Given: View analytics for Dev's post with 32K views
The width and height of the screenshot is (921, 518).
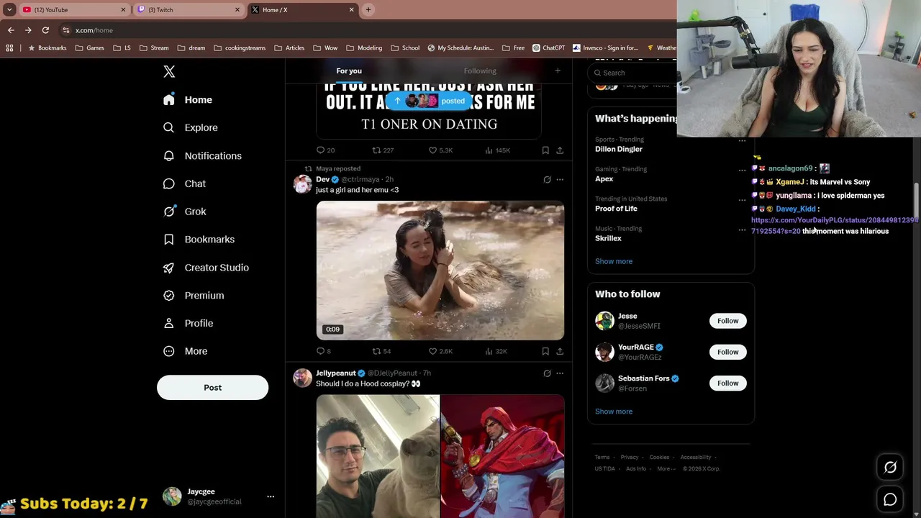Looking at the screenshot, I should (x=496, y=351).
